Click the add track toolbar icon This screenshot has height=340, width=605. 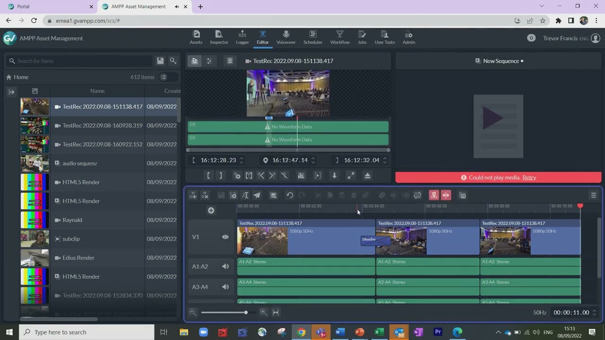pyautogui.click(x=193, y=195)
